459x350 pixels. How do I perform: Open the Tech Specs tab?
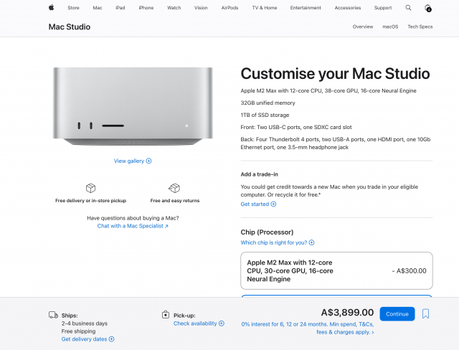pyautogui.click(x=420, y=27)
